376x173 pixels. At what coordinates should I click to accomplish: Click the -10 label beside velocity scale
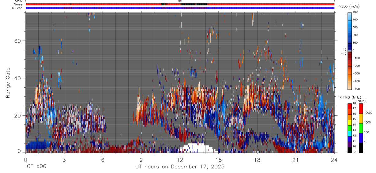coord(343,53)
